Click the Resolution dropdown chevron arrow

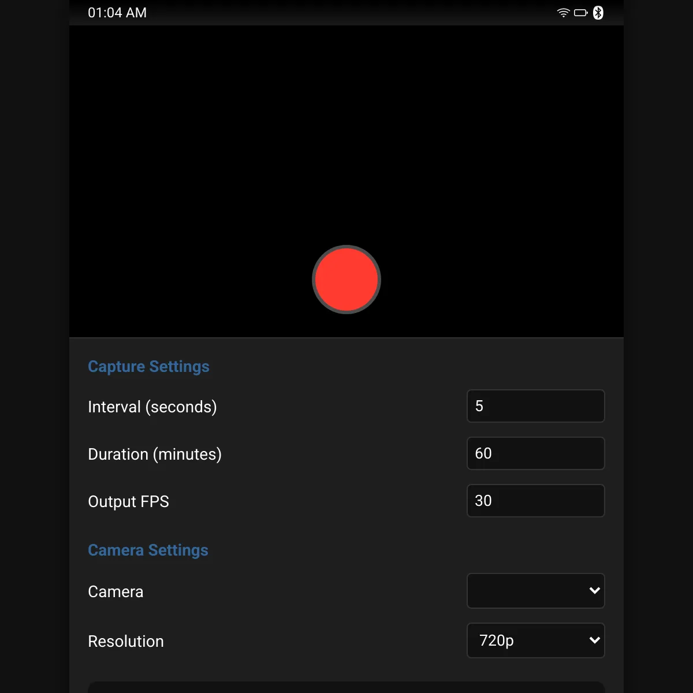(595, 640)
